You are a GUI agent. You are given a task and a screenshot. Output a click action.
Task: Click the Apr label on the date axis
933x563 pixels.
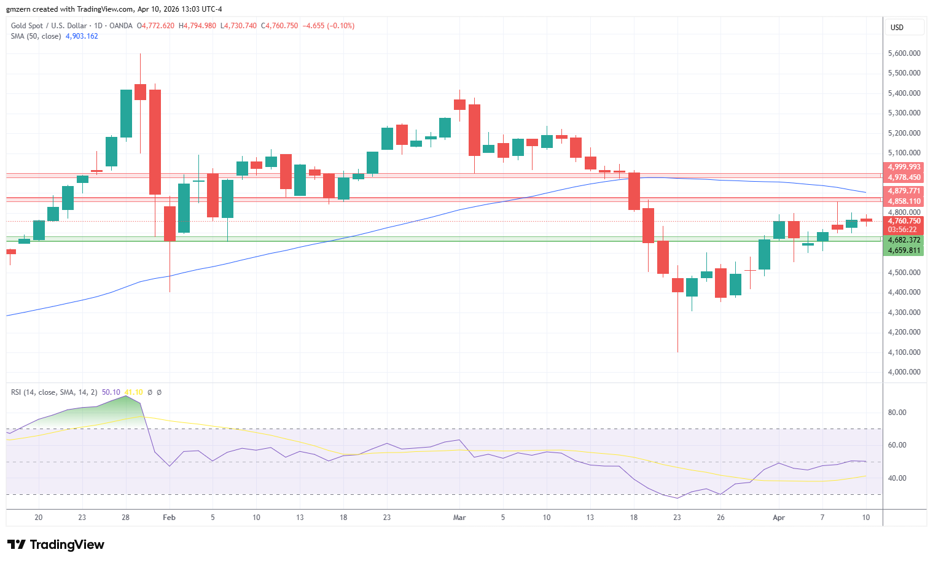779,518
